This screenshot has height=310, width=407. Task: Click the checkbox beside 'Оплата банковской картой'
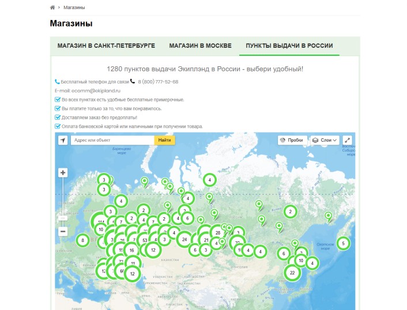coord(58,126)
